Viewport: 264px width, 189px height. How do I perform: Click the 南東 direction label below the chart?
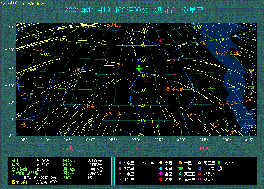204,148
